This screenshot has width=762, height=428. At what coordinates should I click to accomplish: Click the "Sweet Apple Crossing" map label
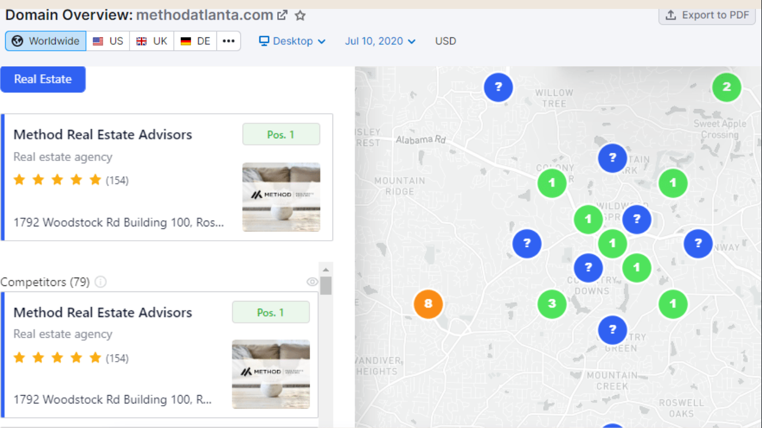coord(720,129)
